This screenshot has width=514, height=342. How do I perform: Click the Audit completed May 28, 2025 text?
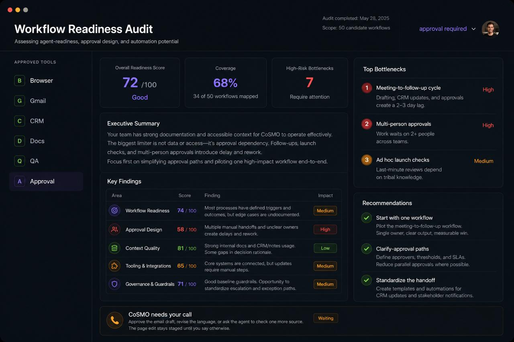[x=356, y=18]
